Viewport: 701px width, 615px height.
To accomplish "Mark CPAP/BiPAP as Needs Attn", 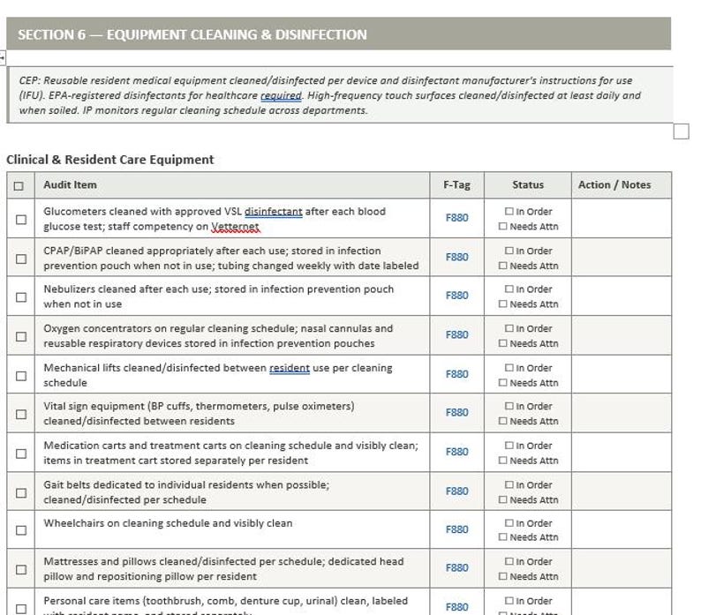I will 502,266.
